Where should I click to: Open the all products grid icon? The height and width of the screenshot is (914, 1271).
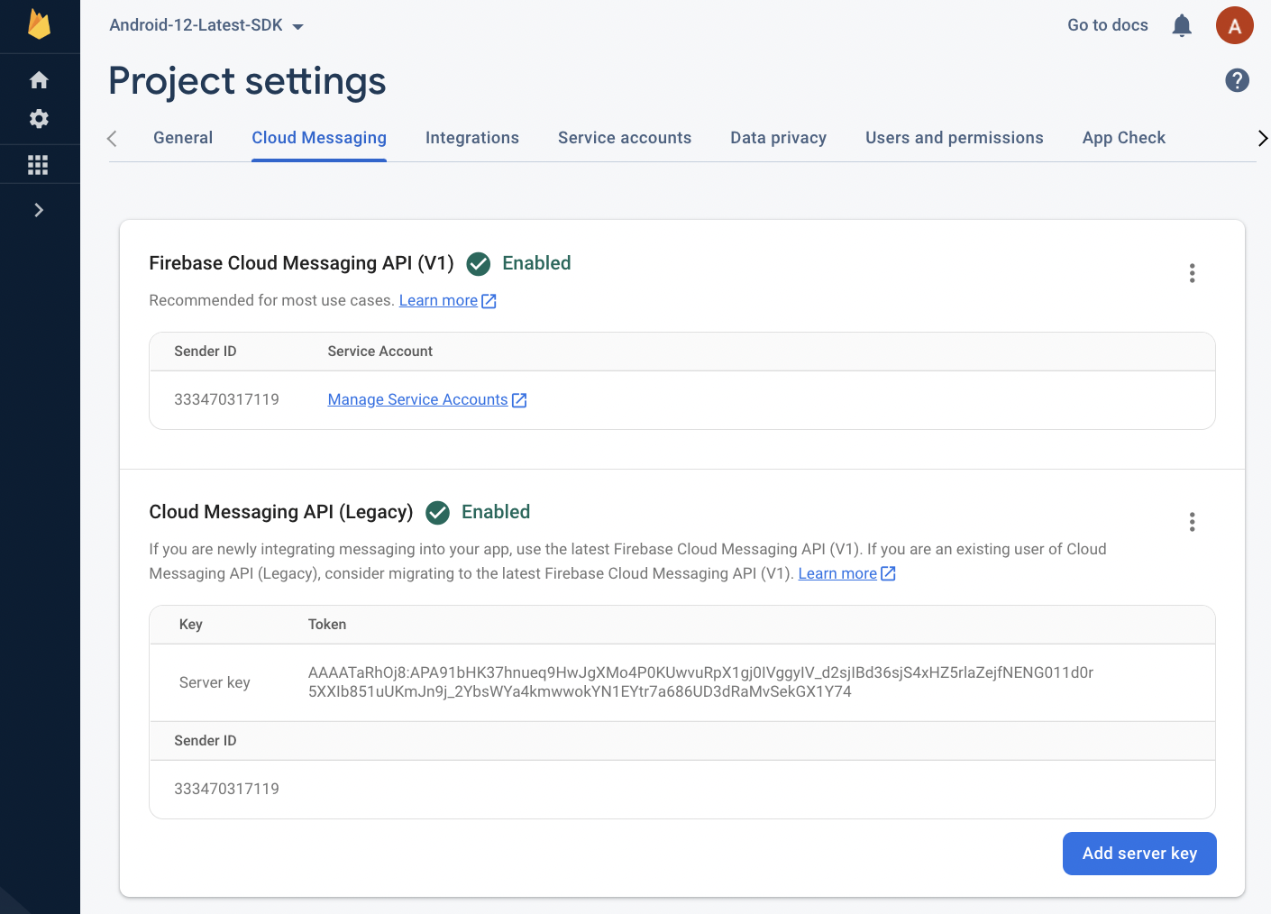tap(38, 165)
